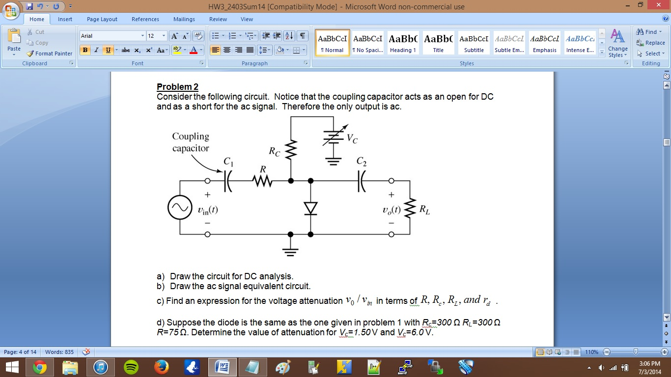Click the Select button in Editing
671x377 pixels.
(651, 54)
